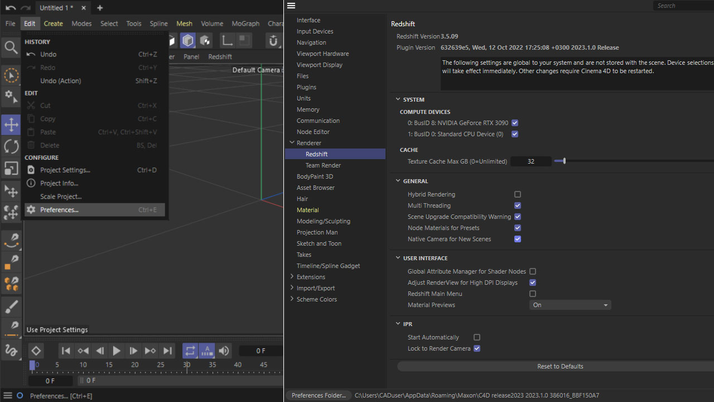This screenshot has width=714, height=402.
Task: Click the Reset to Defaults button
Action: point(560,366)
